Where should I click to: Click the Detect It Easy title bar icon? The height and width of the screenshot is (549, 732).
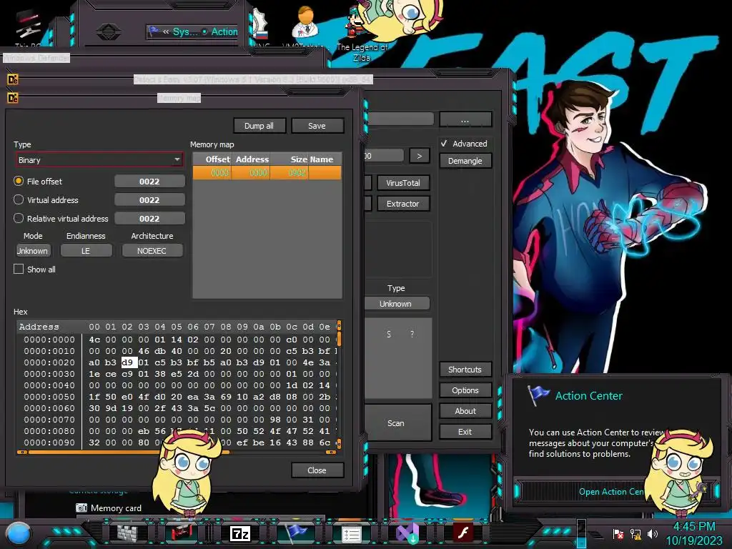13,79
